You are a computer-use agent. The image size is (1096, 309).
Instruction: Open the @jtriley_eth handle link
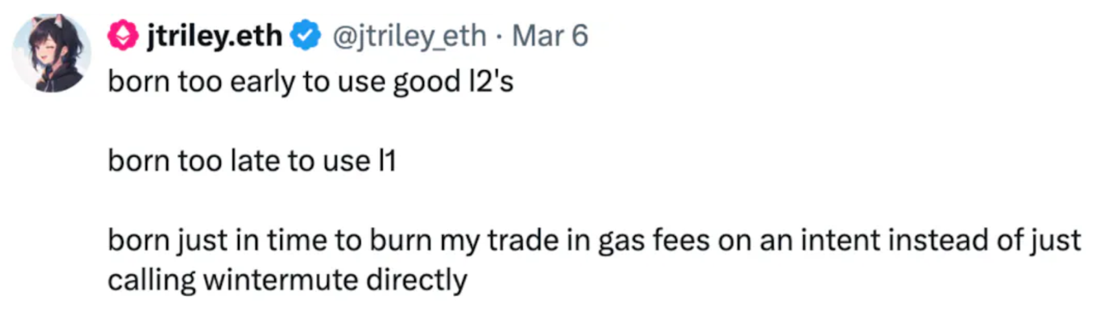(409, 36)
